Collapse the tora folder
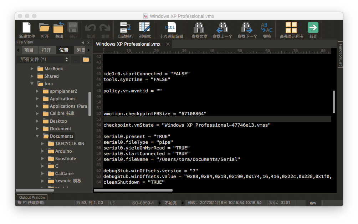This screenshot has height=224, width=358. click(32, 84)
